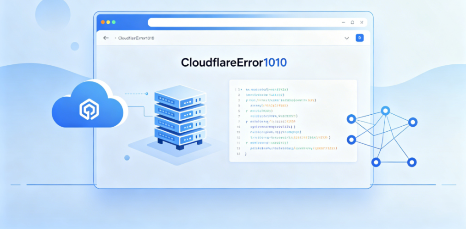The height and width of the screenshot is (229, 466).
Task: Click the code snippet panel
Action: (293, 121)
